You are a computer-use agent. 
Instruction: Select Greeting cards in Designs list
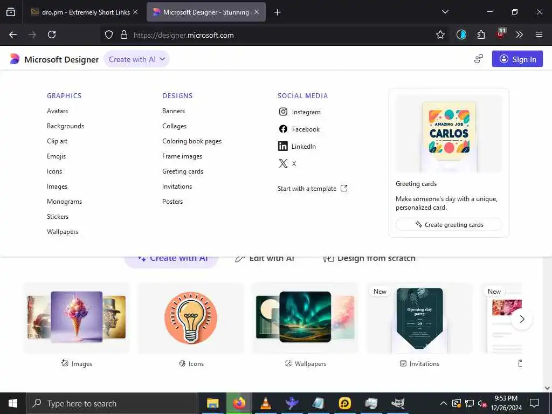click(183, 171)
